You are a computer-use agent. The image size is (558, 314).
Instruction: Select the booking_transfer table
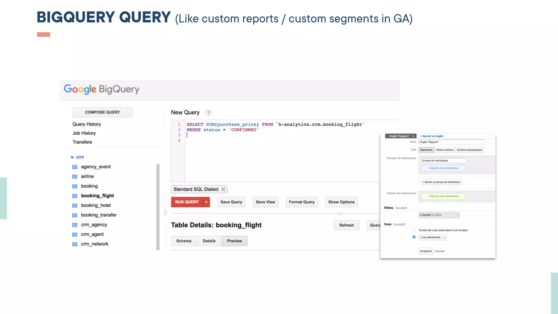(99, 215)
